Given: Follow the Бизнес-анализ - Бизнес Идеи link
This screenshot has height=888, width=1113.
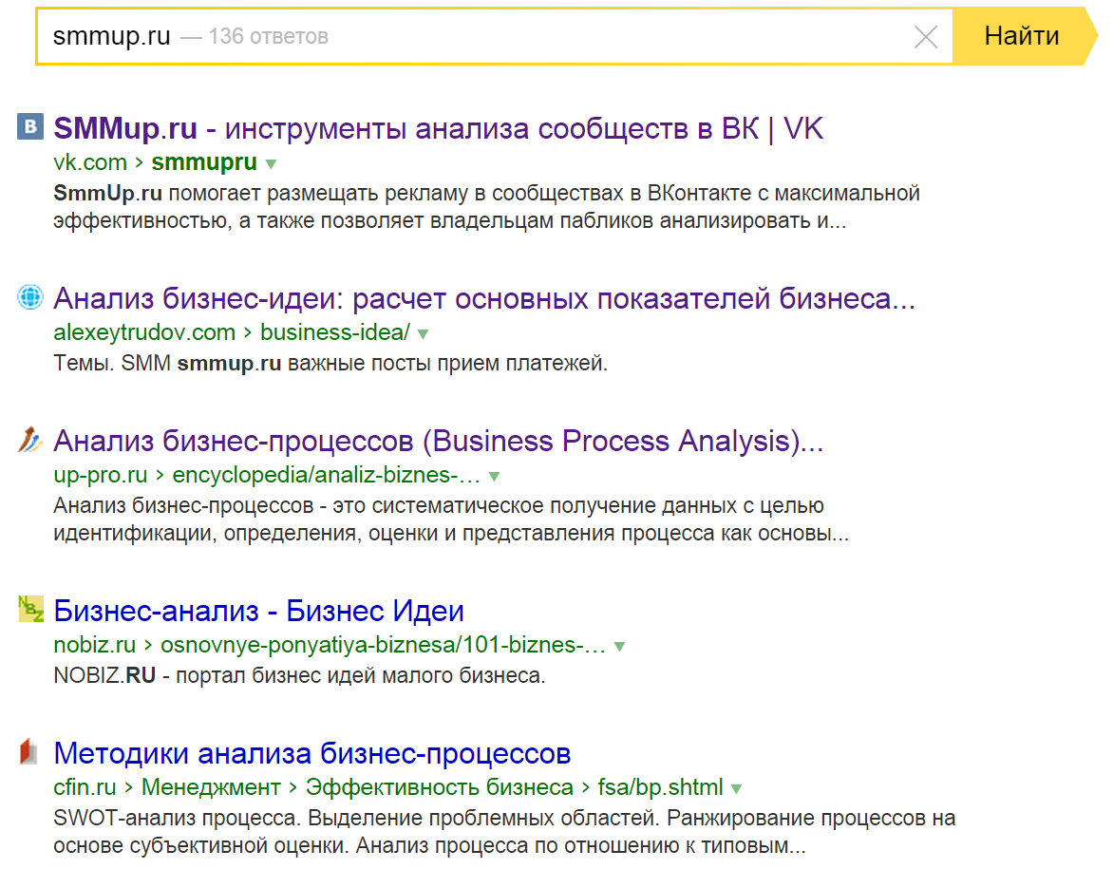Looking at the screenshot, I should 258,611.
